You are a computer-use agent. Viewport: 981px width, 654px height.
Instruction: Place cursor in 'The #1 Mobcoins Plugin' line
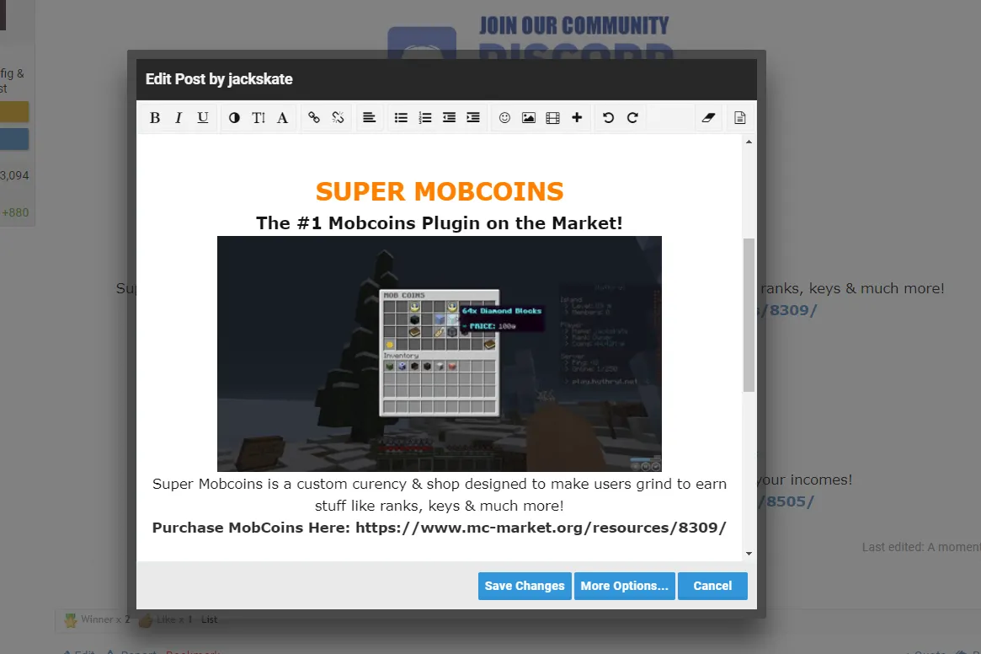click(x=440, y=223)
